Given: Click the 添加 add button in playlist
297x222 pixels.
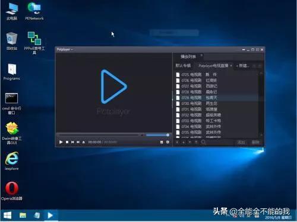Looking at the screenshot, I should [x=241, y=142].
